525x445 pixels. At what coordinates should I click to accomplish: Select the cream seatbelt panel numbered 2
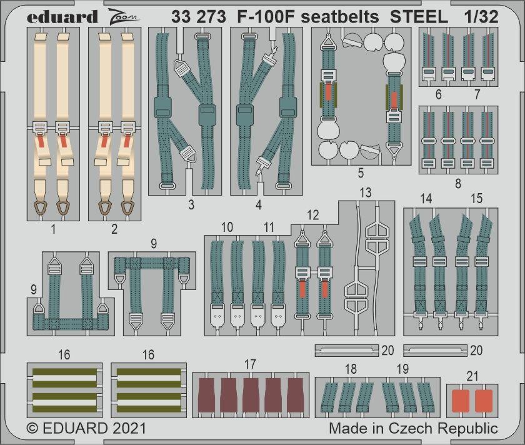point(114,124)
